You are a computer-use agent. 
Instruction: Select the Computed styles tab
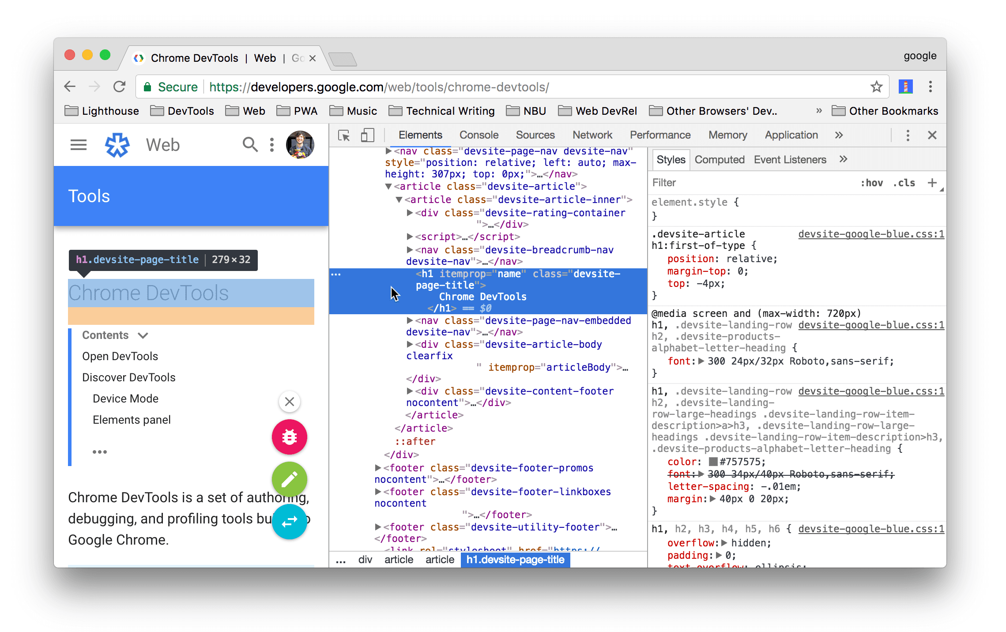719,160
